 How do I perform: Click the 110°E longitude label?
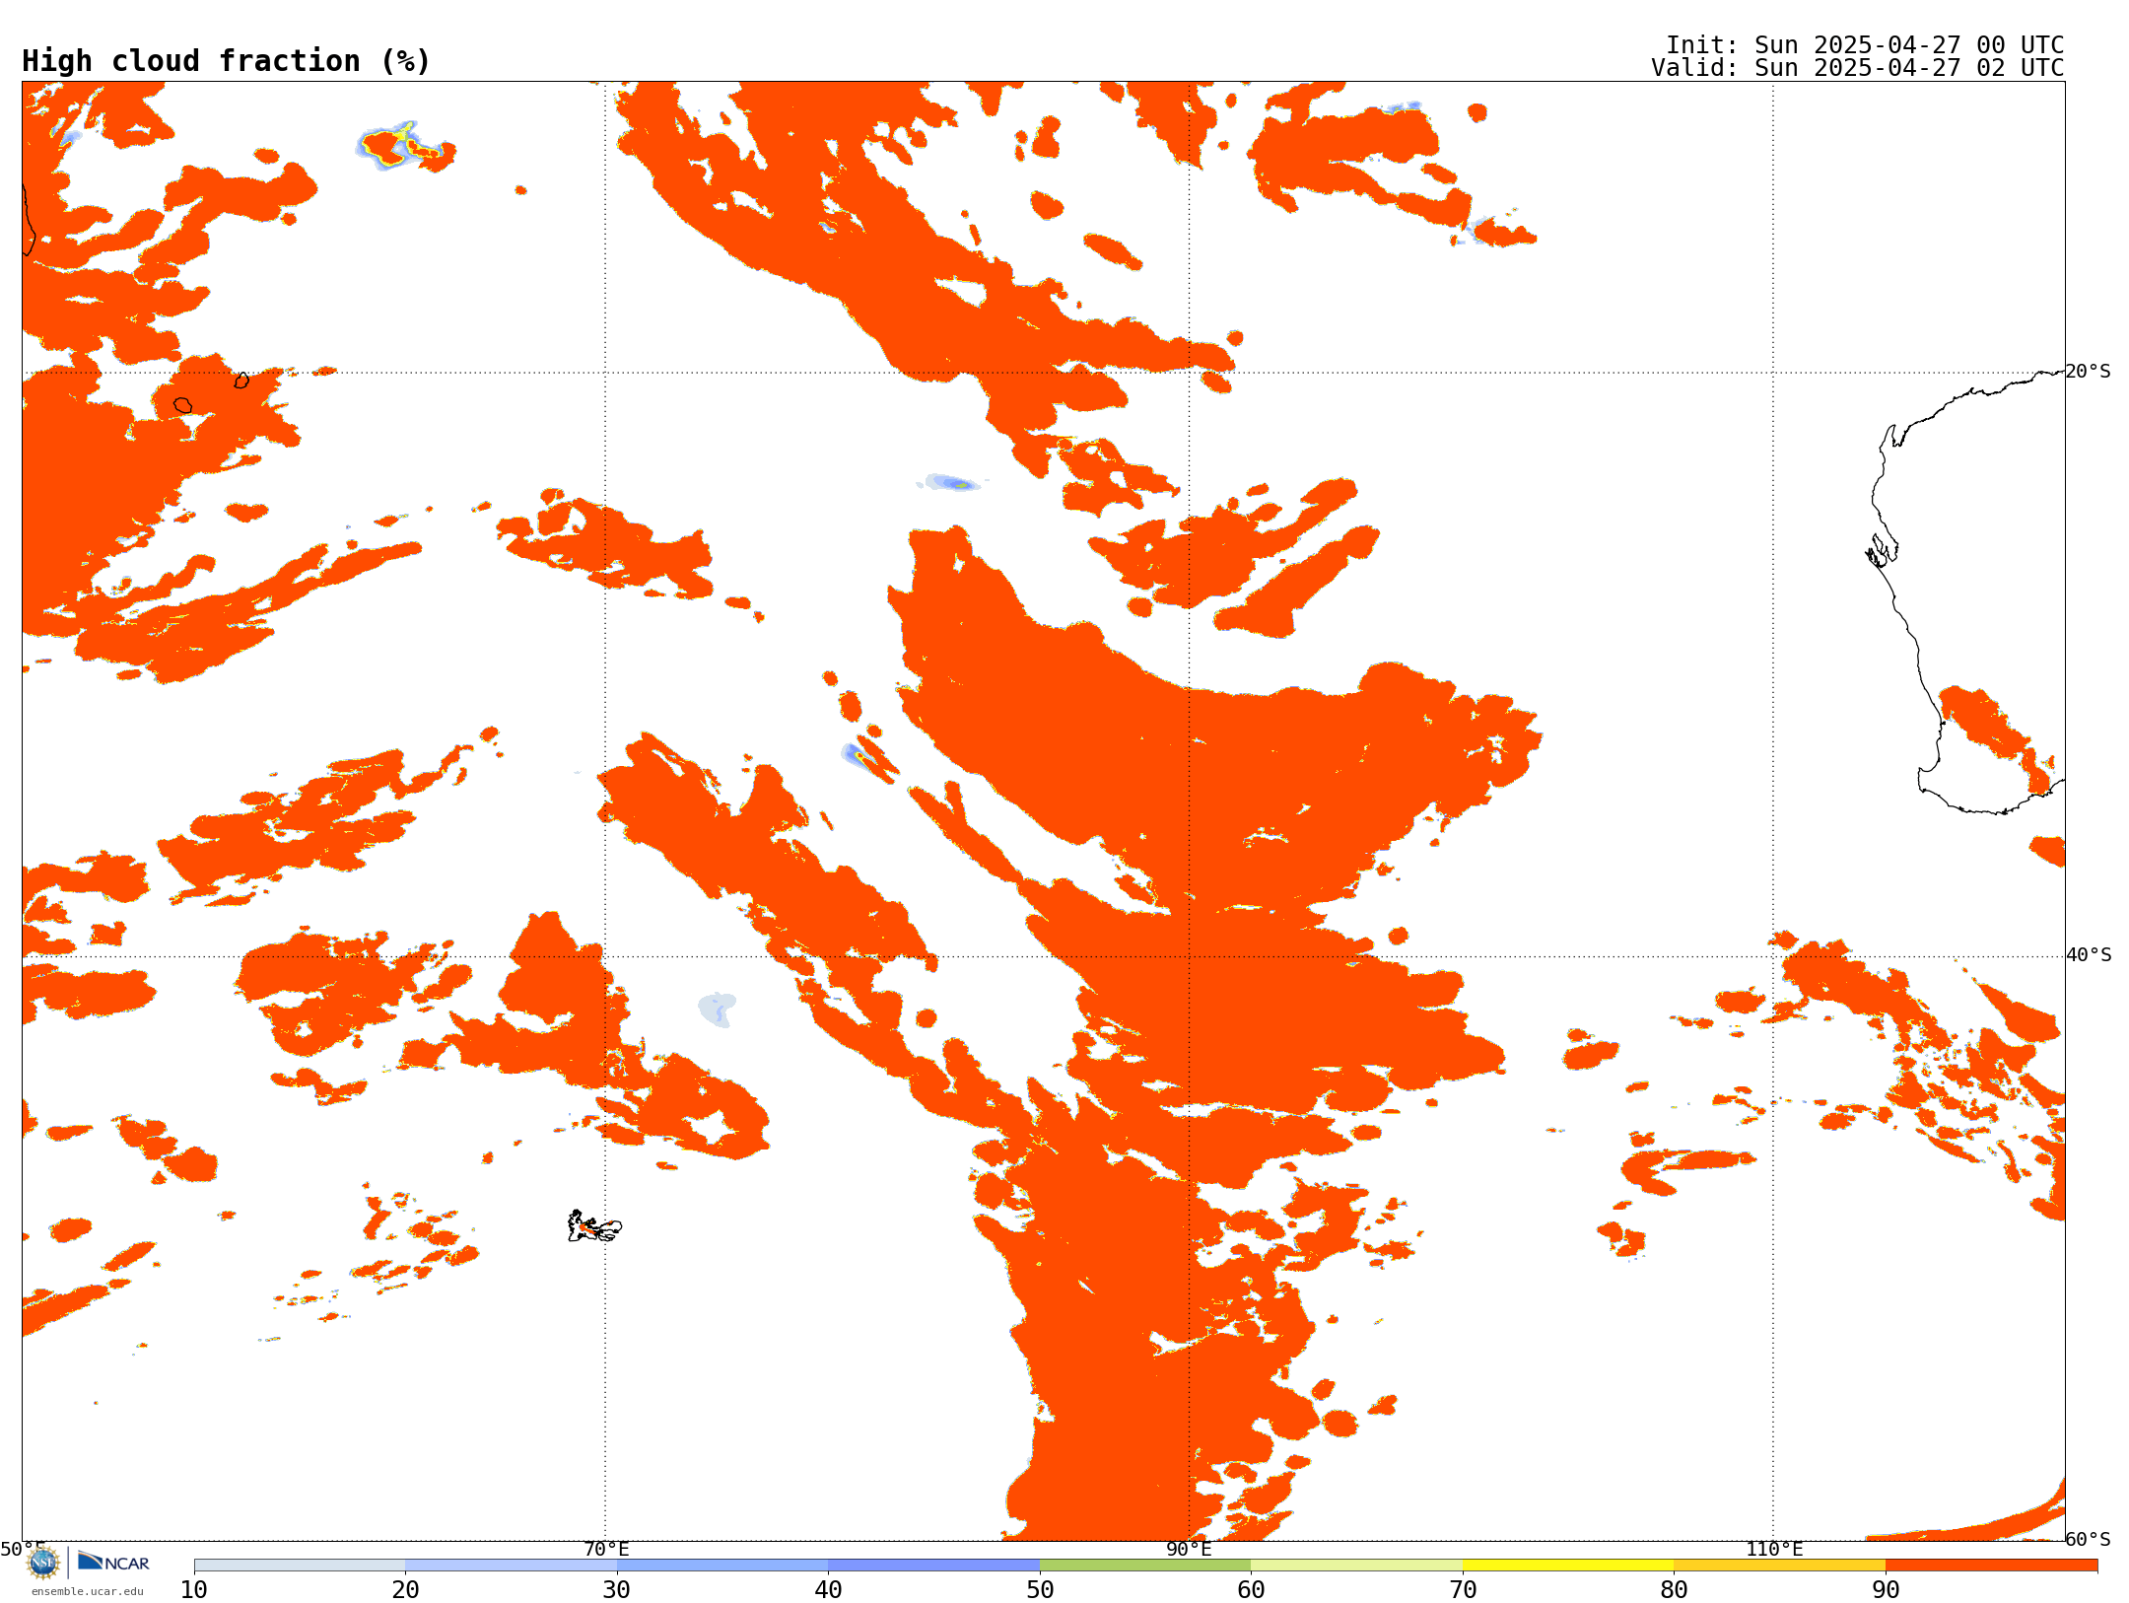click(x=1774, y=1549)
